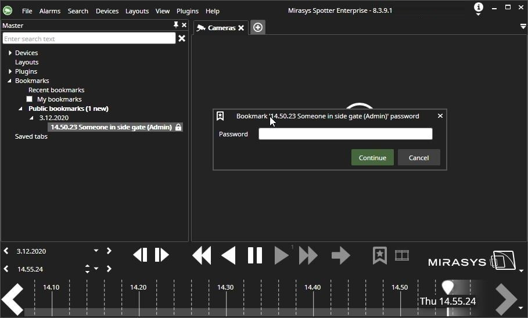Click the bookmark icon in password dialog
Screen dimensions: 528x318
(220, 116)
